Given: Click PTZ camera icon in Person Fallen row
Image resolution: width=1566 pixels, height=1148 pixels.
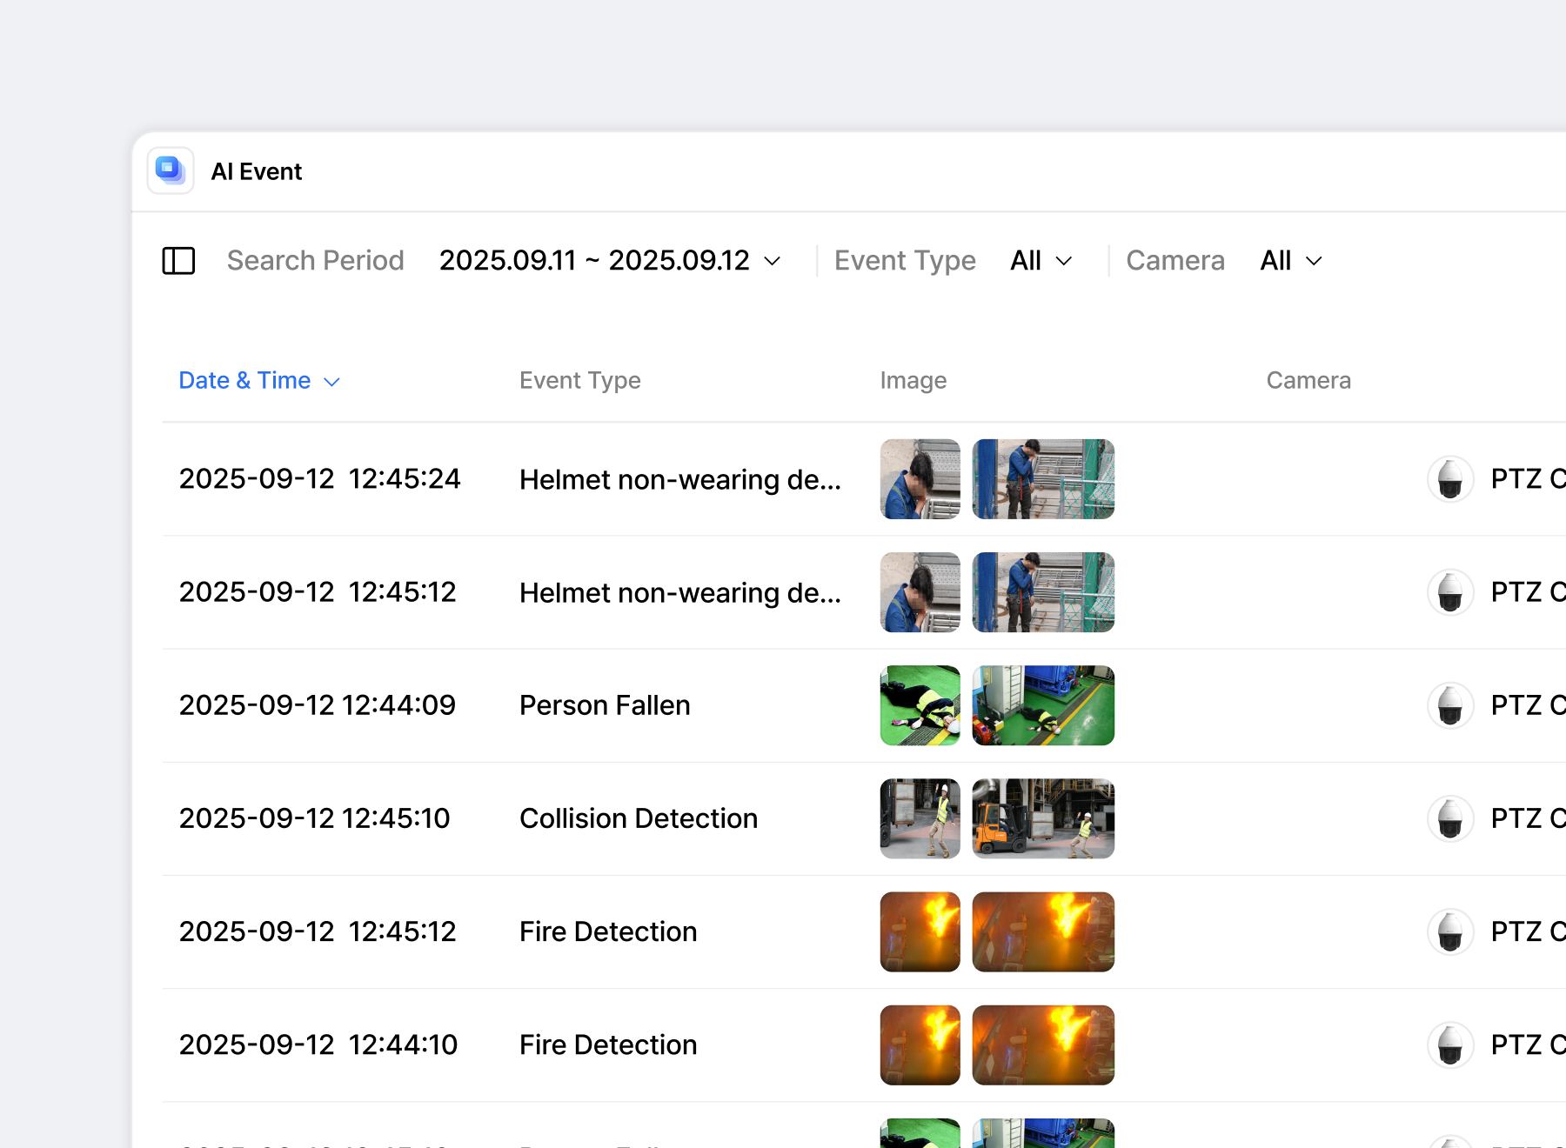Looking at the screenshot, I should pos(1450,705).
